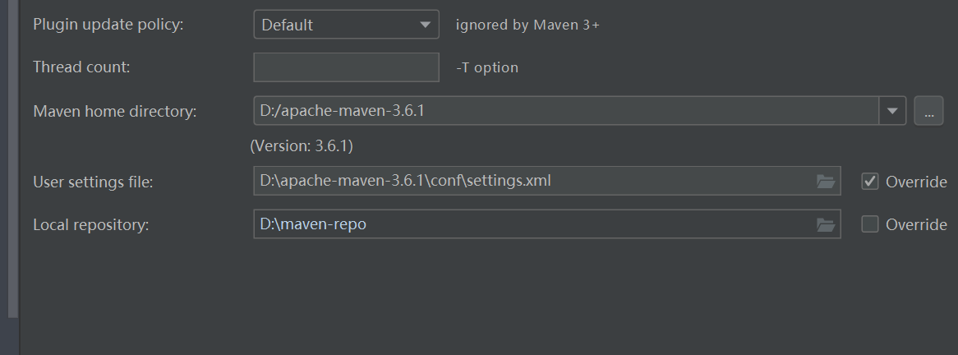
Task: Click the folder icon in Local repository field
Action: pos(826,224)
